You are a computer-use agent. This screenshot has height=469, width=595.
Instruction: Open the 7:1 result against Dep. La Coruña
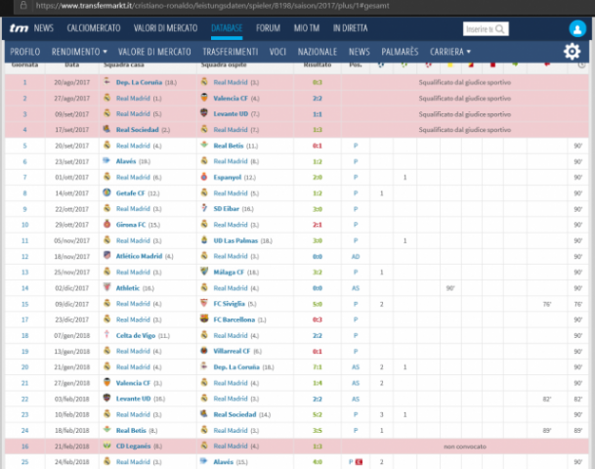click(x=318, y=367)
